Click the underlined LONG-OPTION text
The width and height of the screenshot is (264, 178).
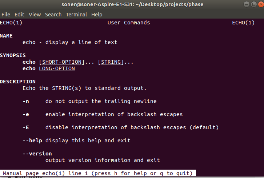(x=57, y=68)
